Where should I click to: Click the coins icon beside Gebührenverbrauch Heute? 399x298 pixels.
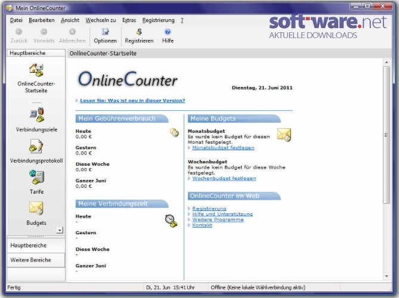pos(174,132)
